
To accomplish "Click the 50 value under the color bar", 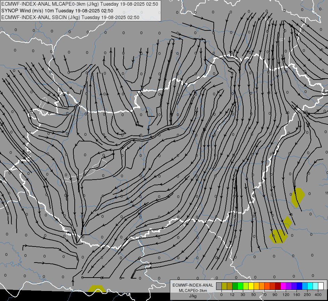I will (254, 295).
